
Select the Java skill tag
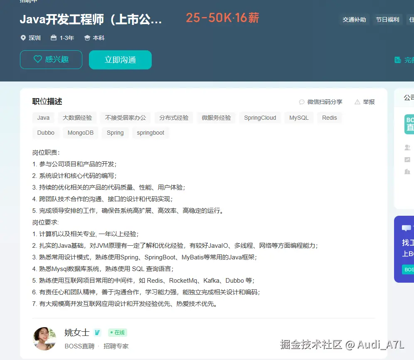coord(43,118)
